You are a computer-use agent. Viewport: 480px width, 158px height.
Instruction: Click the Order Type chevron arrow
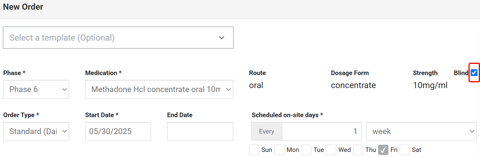64,131
